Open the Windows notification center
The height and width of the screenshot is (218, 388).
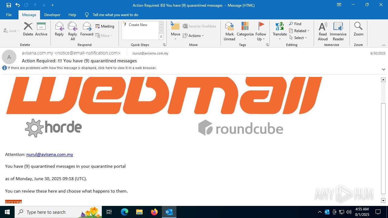pos(378,212)
